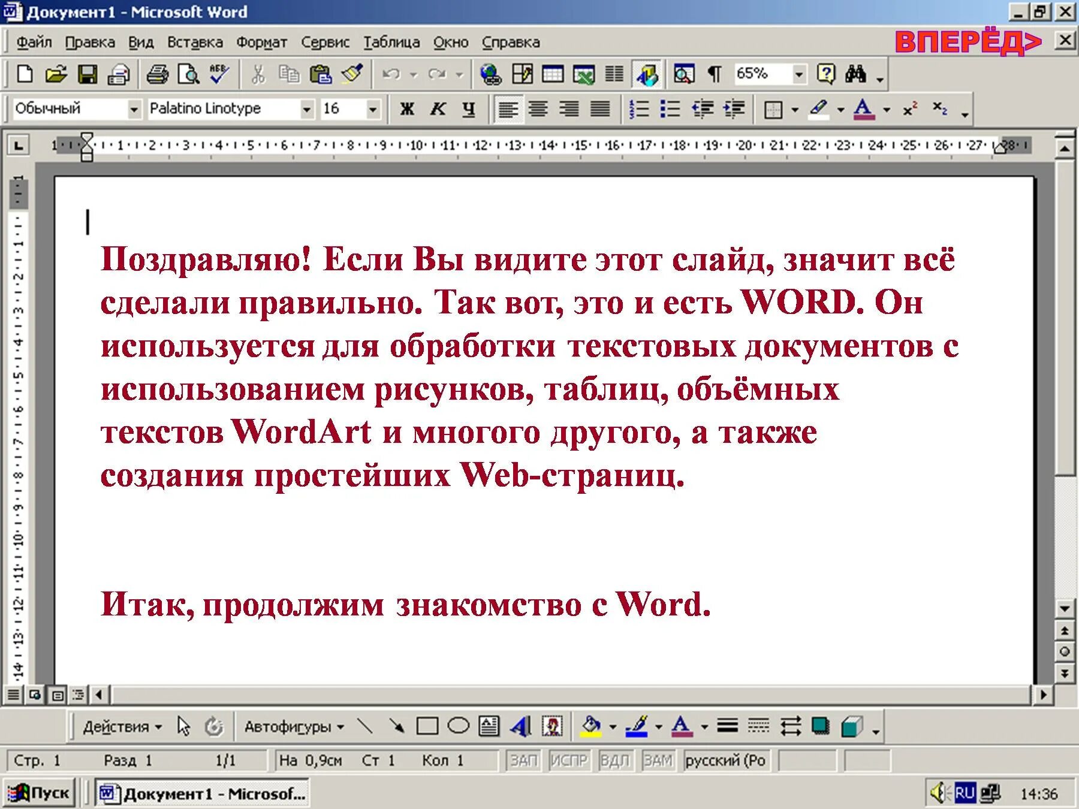Viewport: 1079px width, 809px height.
Task: Toggle underline Ч formatting
Action: point(469,109)
